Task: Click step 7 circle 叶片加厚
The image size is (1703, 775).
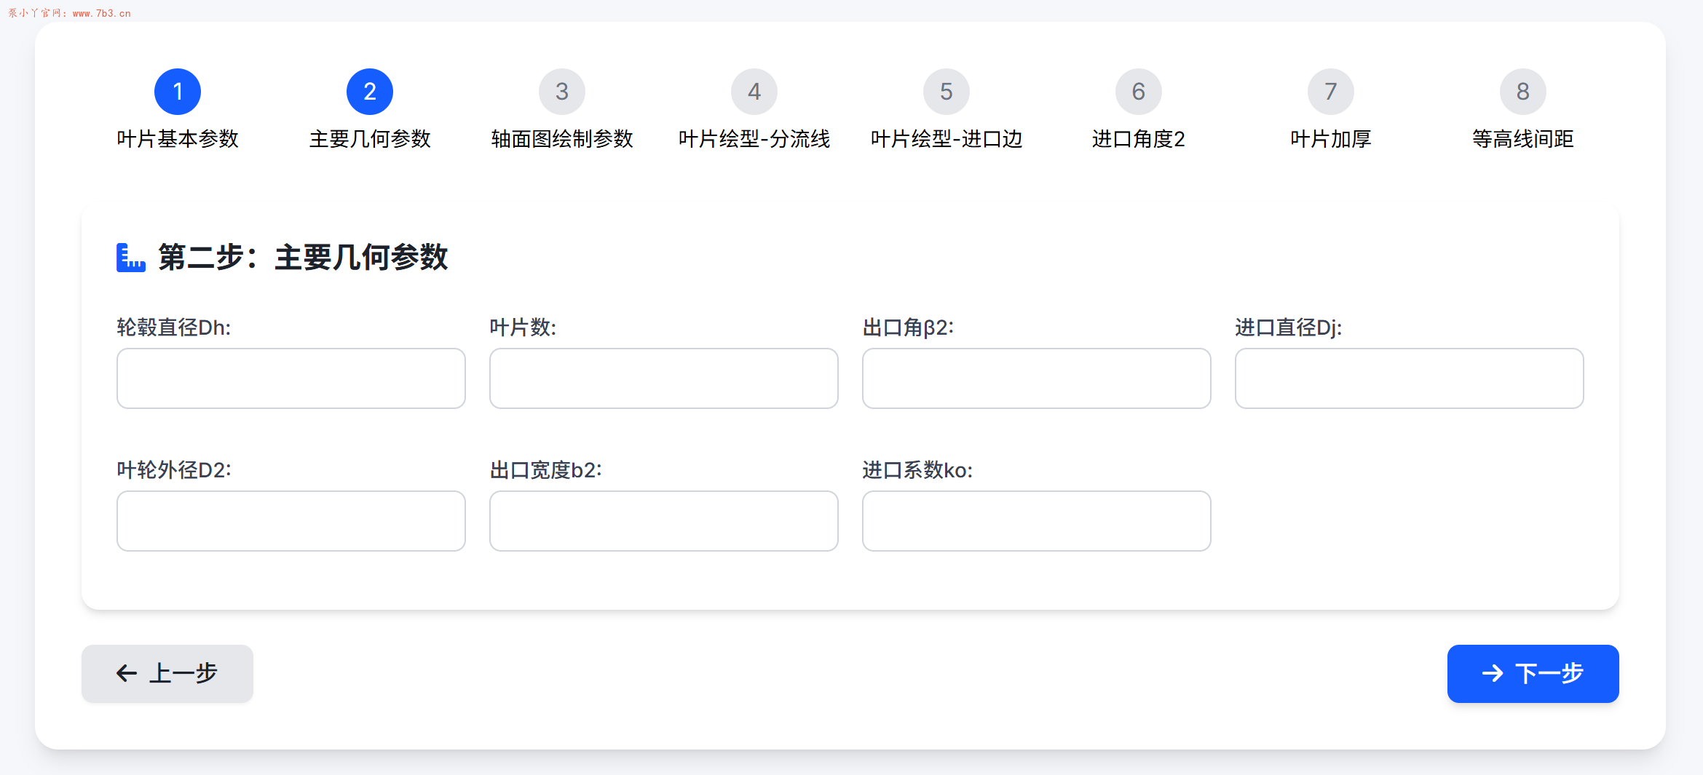Action: [1331, 92]
